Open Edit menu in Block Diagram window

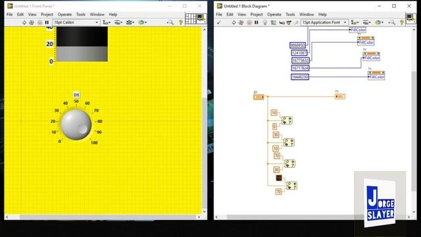tap(230, 14)
